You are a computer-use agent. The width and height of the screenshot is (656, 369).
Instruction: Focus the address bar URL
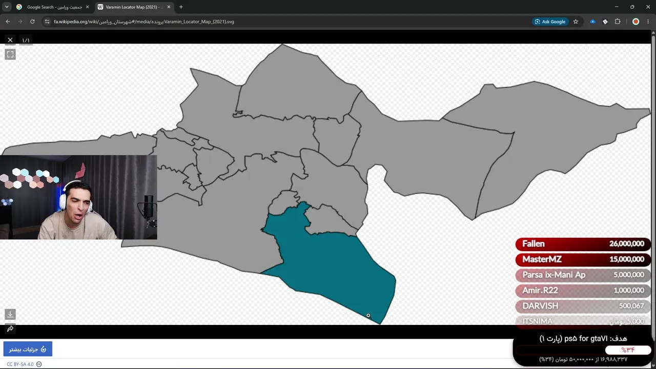click(x=144, y=22)
